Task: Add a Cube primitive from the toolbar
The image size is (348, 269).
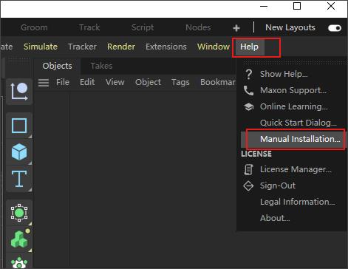Action: pyautogui.click(x=19, y=152)
